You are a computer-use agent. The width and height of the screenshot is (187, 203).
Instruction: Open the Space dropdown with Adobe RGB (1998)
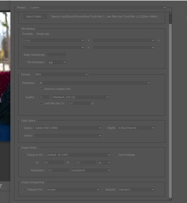click(x=68, y=128)
